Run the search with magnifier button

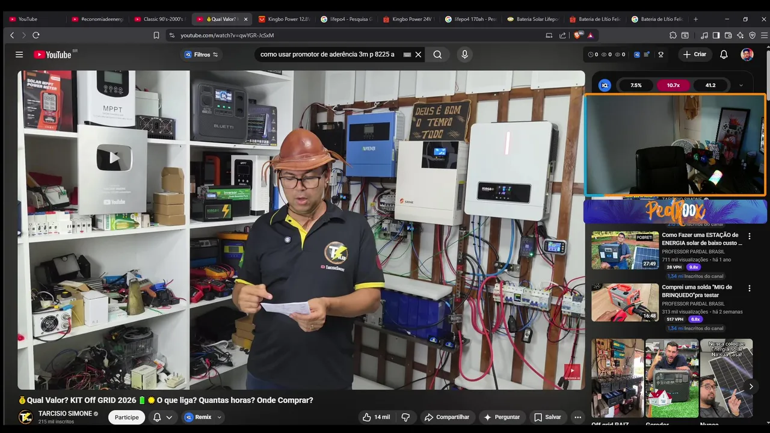click(x=437, y=54)
